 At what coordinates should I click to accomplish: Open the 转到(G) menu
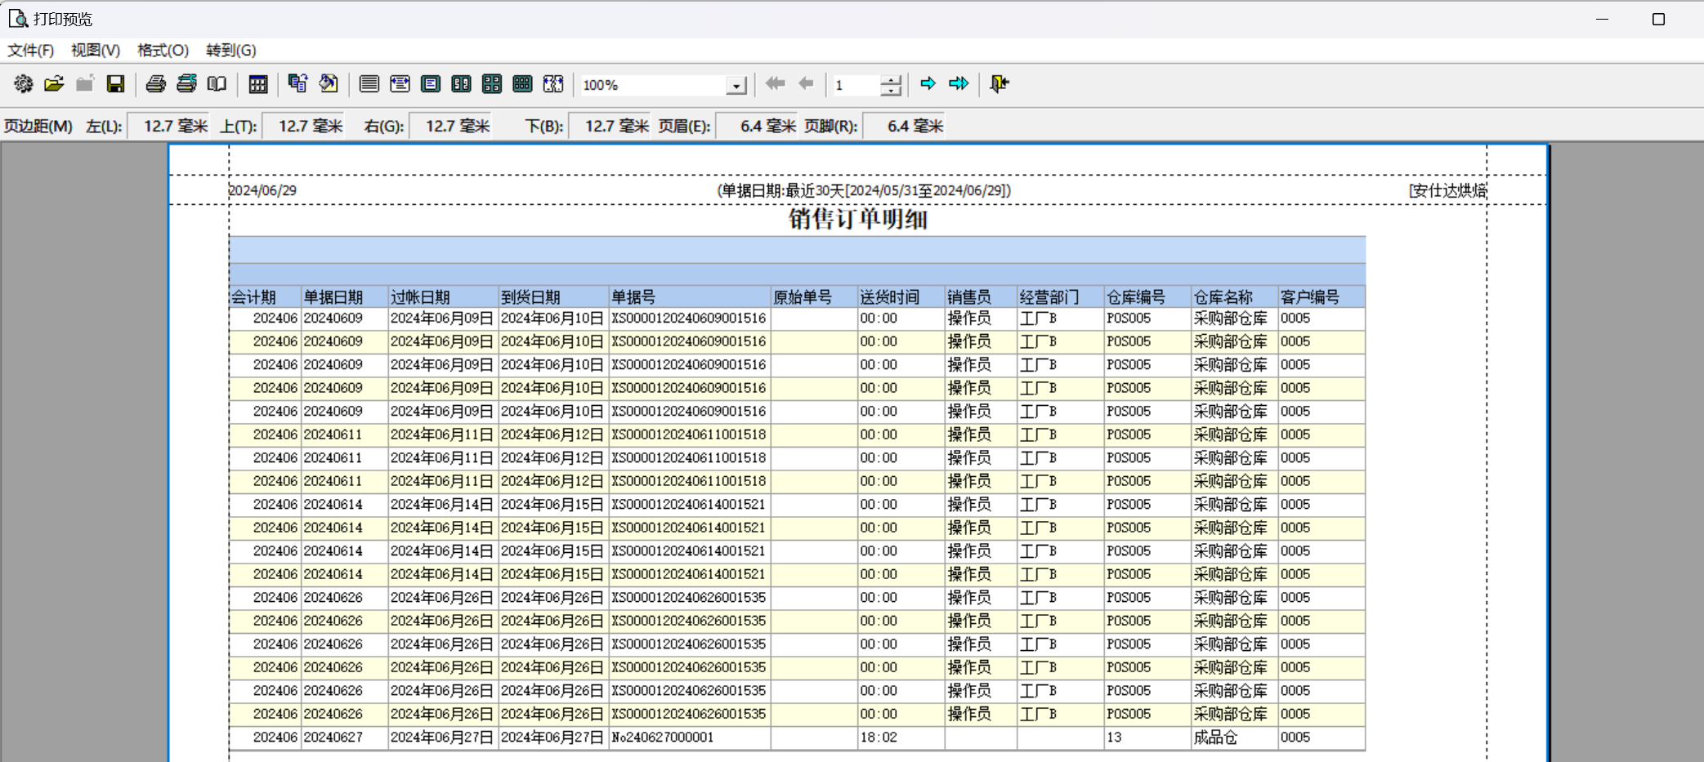click(x=230, y=51)
